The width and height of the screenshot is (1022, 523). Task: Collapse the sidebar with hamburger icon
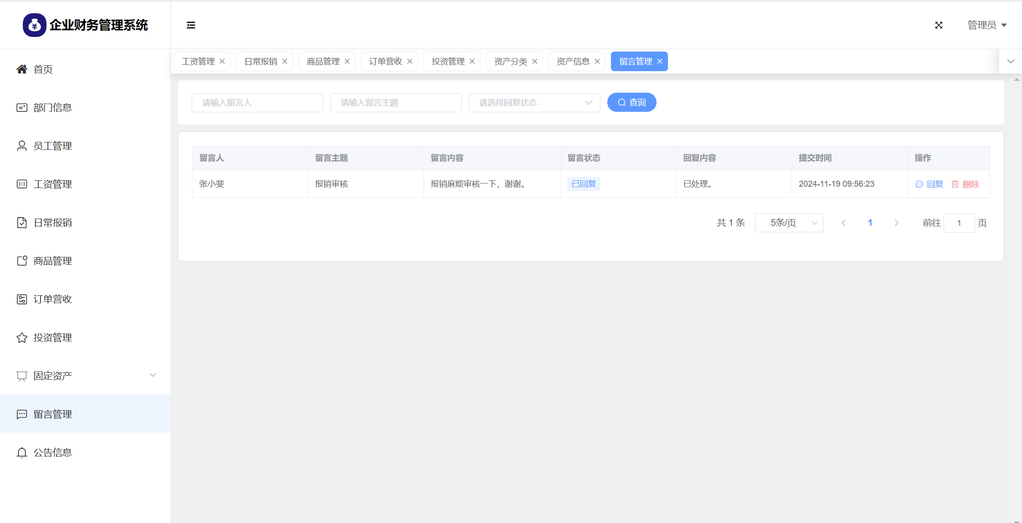pos(191,25)
